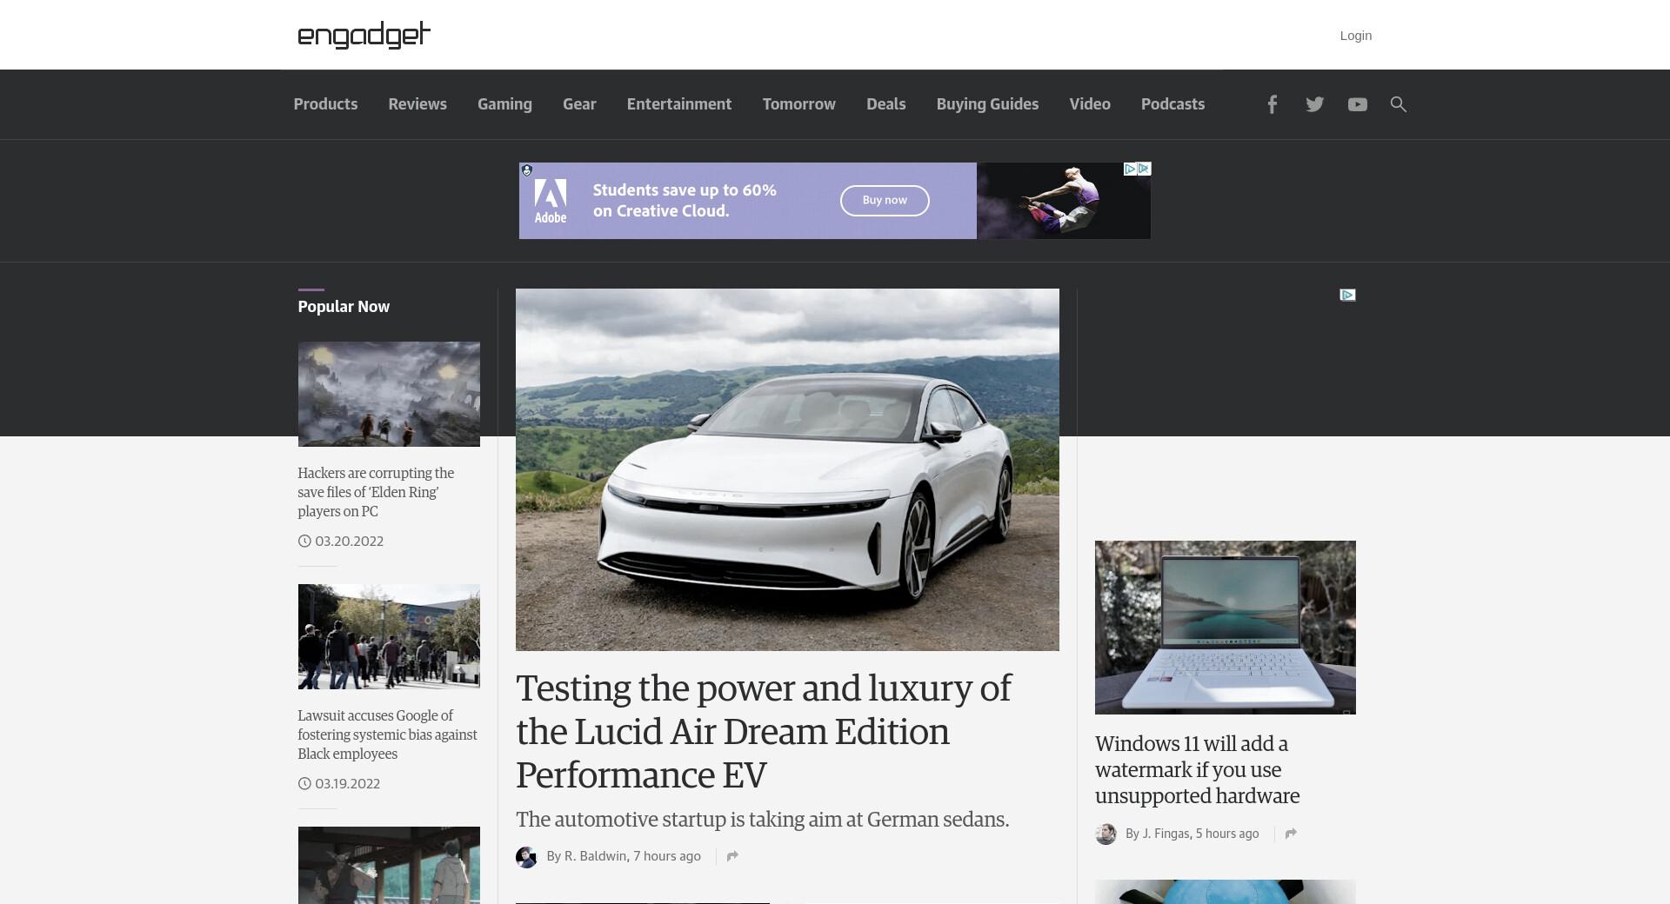Click the Students save up to 60% ad text

[x=685, y=201]
